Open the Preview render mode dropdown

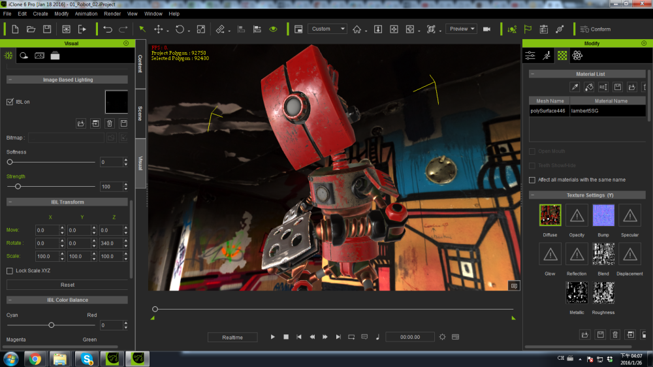[462, 29]
